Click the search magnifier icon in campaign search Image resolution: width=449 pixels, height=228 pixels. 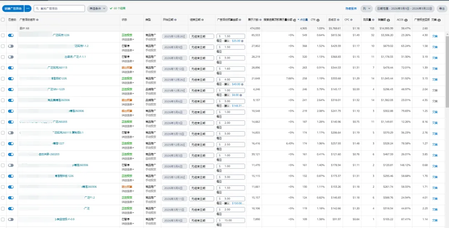37,8
